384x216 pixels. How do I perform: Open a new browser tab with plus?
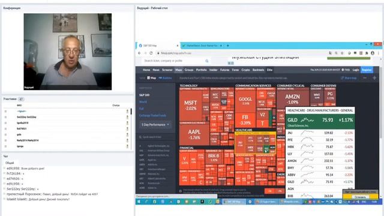click(228, 46)
